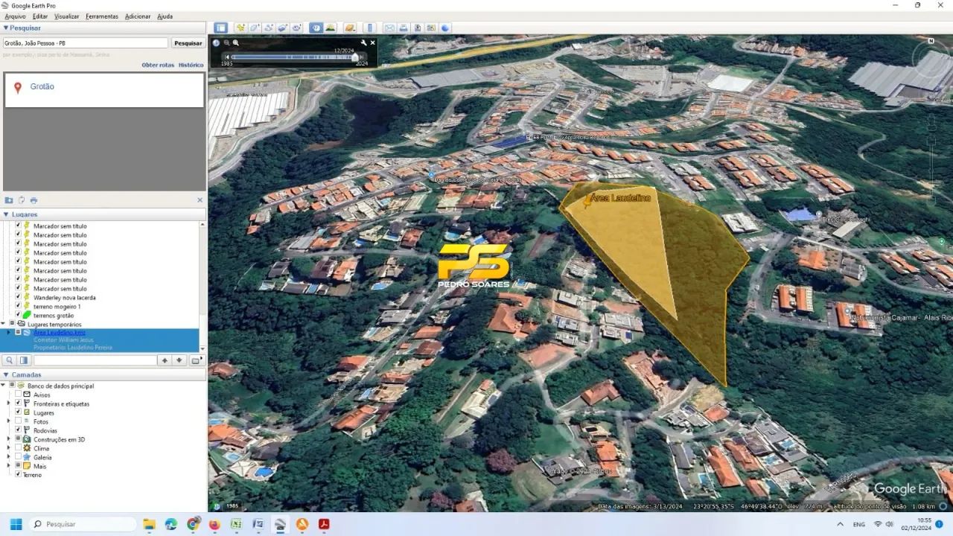Viewport: 953px width, 536px height.
Task: Zoom out the historical timeline range
Action: (x=226, y=42)
